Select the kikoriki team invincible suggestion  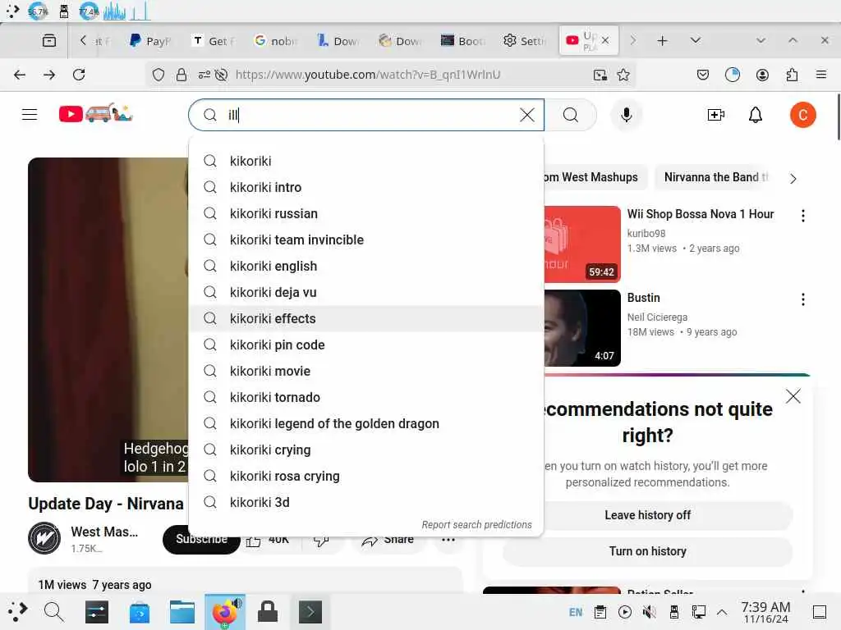[366, 240]
